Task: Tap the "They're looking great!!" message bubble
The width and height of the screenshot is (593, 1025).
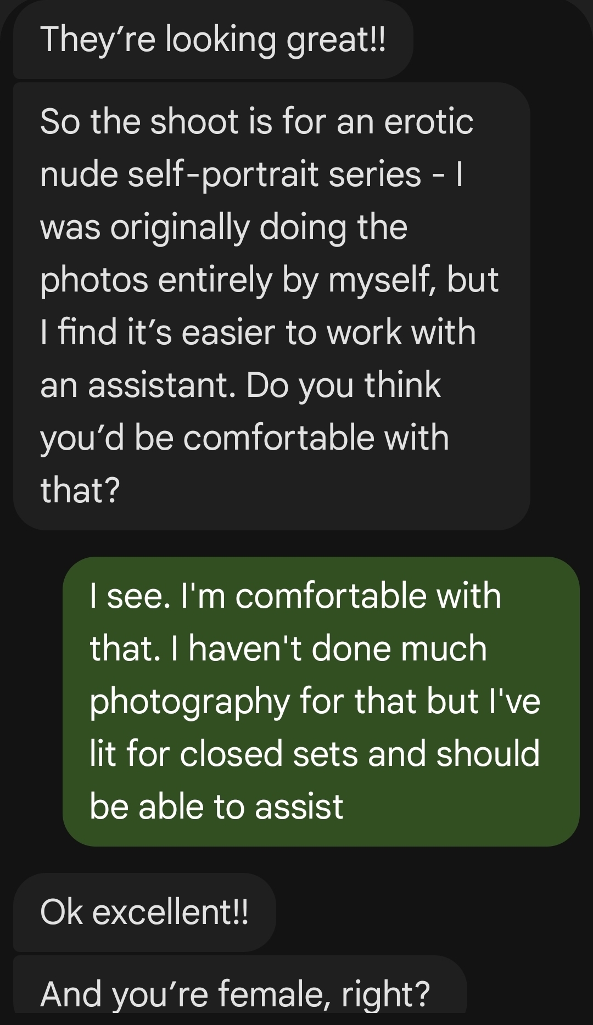Action: 212,40
